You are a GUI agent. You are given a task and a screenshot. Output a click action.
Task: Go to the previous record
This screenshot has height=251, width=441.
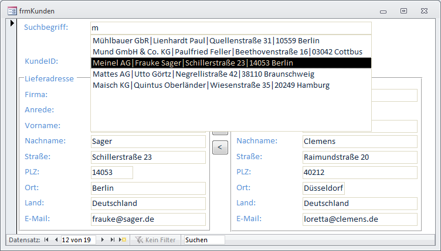point(56,240)
